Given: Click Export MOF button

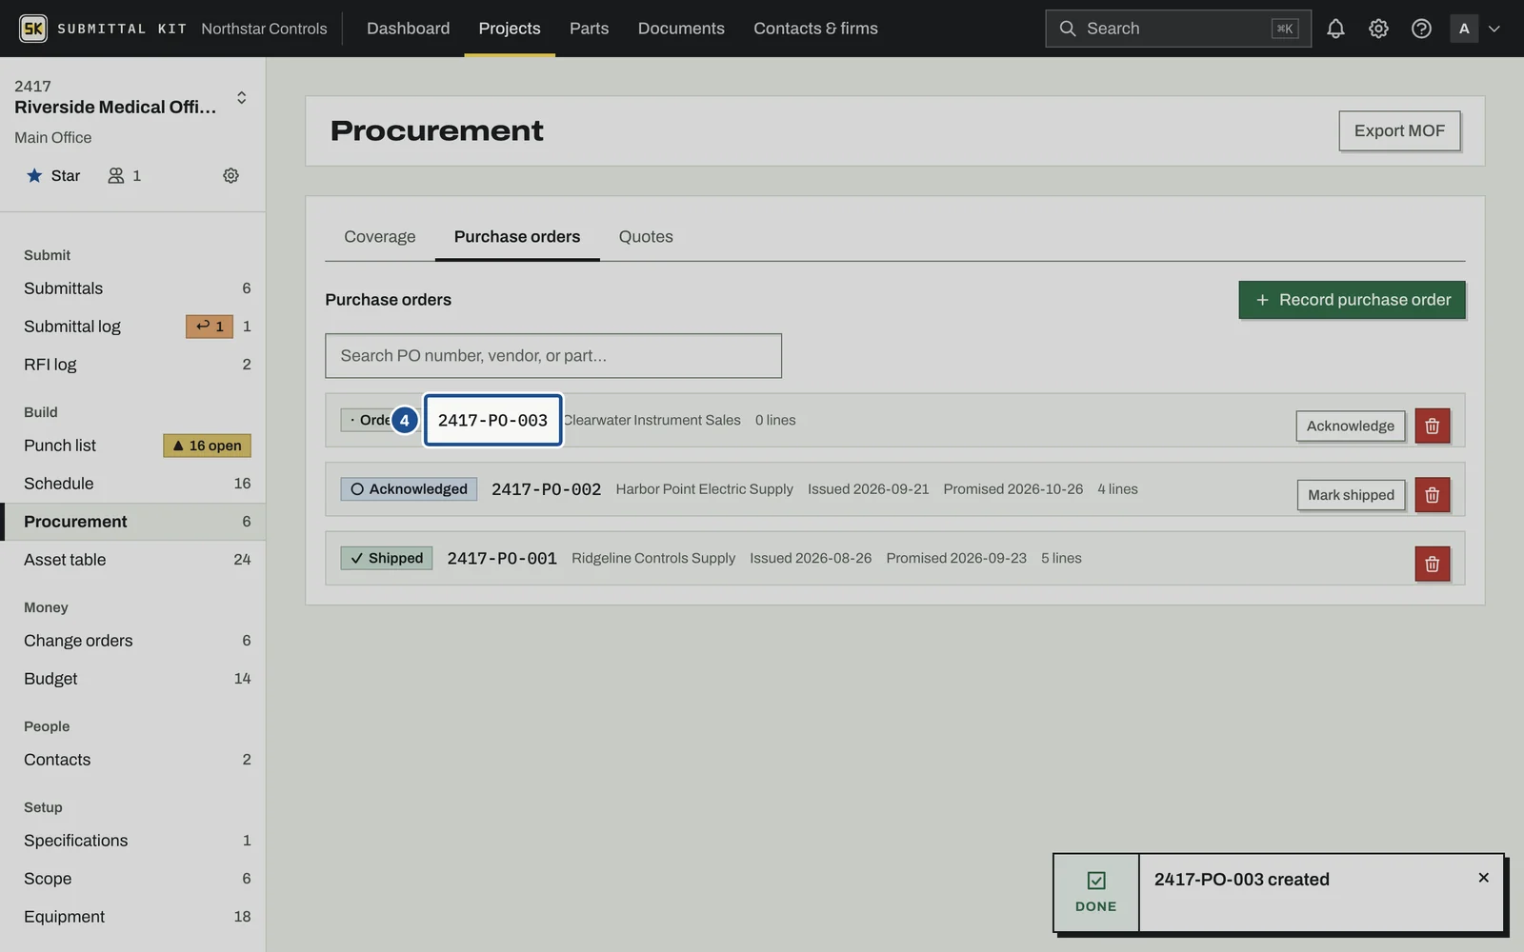Looking at the screenshot, I should 1399,130.
